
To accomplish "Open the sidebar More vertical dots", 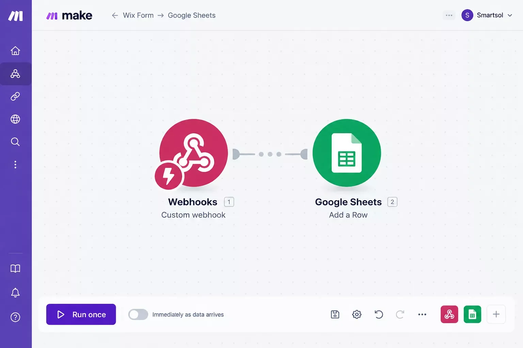I will point(15,164).
